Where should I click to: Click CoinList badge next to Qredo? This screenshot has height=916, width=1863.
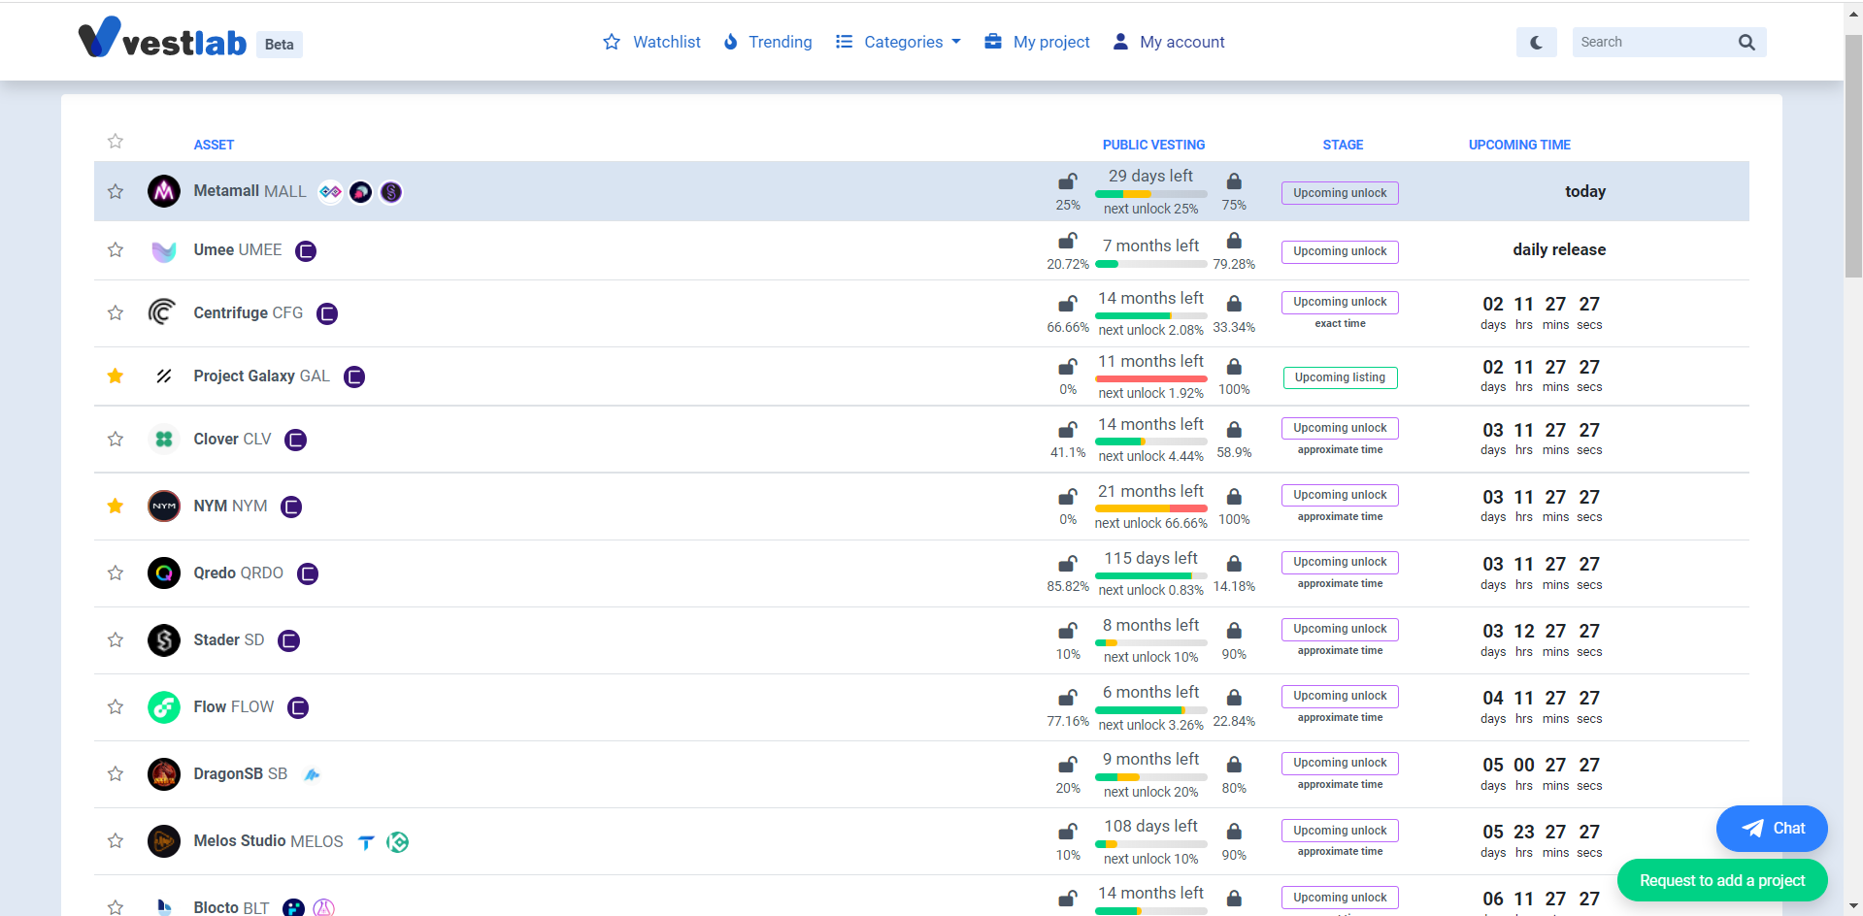[308, 573]
